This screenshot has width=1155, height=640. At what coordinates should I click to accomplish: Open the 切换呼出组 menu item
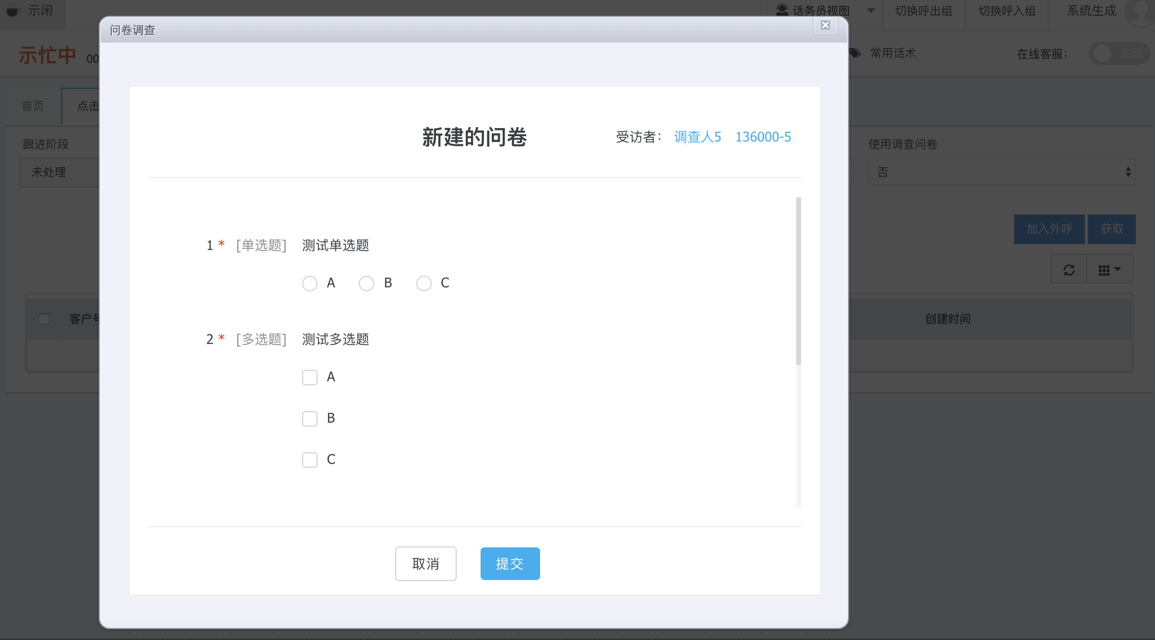[x=923, y=11]
